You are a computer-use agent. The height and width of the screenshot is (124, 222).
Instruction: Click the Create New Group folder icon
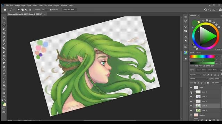point(210,120)
